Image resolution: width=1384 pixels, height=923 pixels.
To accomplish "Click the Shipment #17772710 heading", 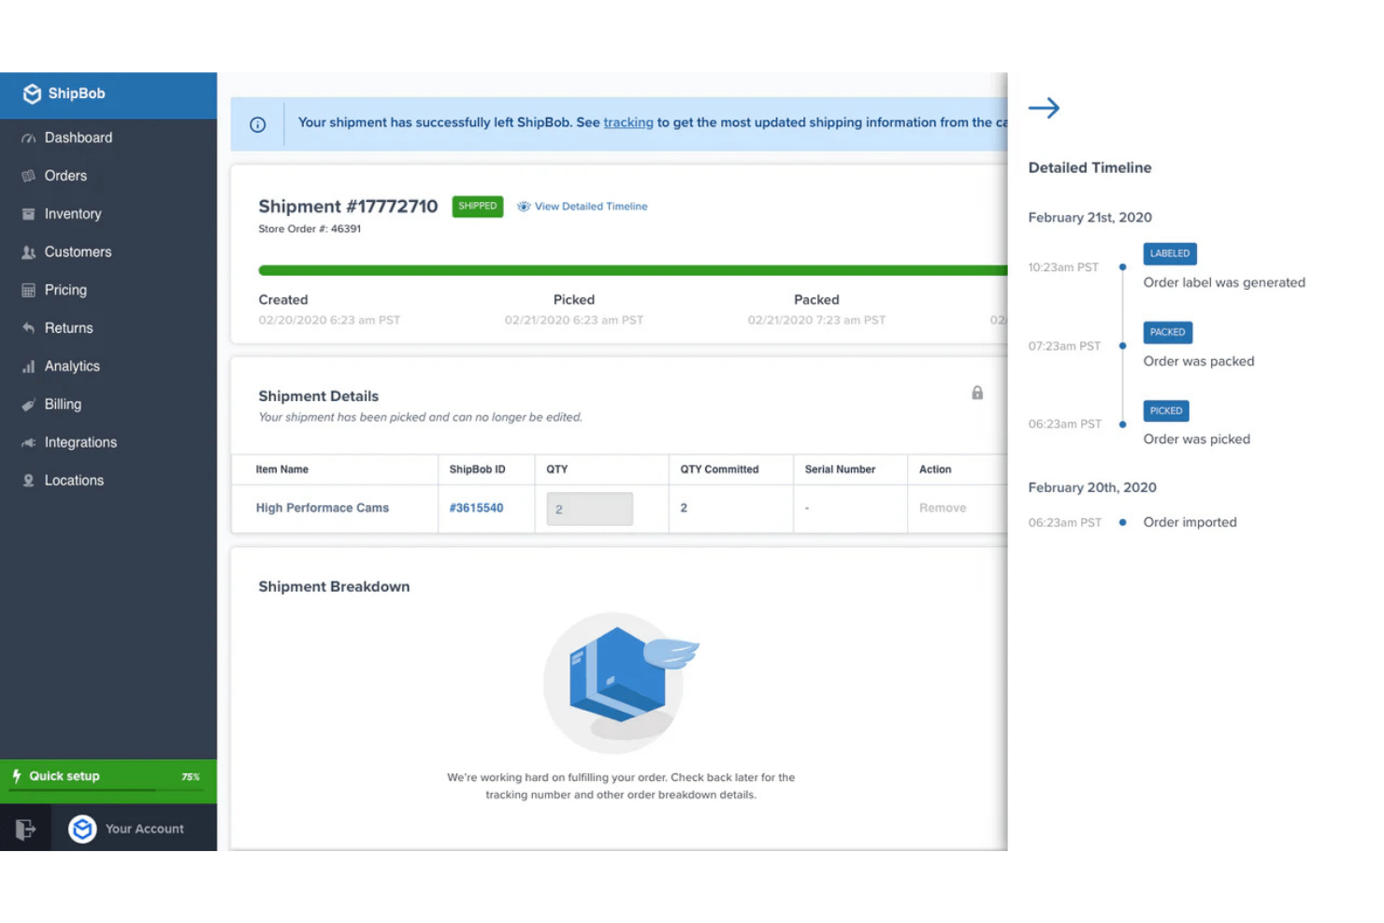I will tap(348, 207).
